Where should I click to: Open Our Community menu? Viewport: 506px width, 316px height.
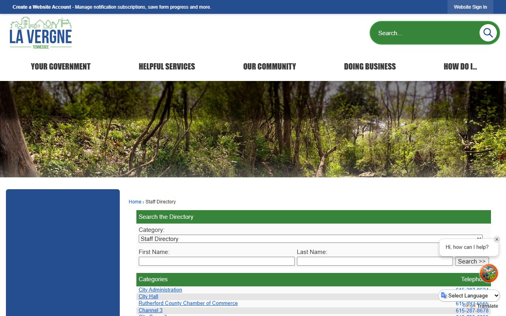[x=270, y=66]
